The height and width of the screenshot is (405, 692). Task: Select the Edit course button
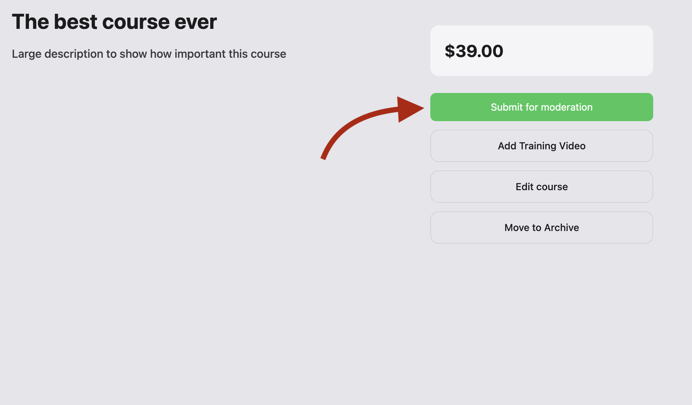click(541, 187)
